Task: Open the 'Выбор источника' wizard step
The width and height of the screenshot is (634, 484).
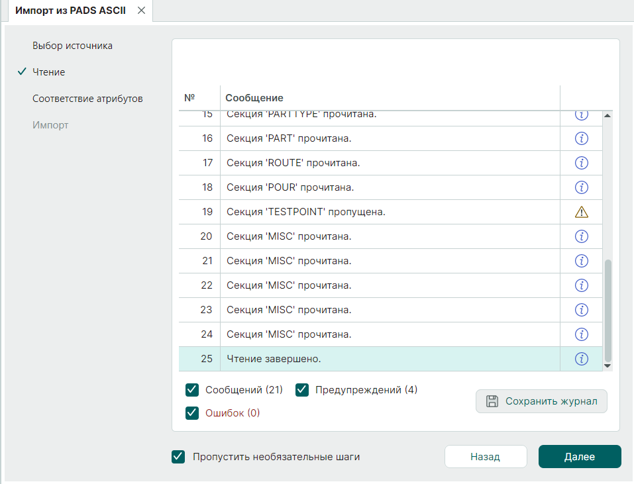Action: coord(72,46)
